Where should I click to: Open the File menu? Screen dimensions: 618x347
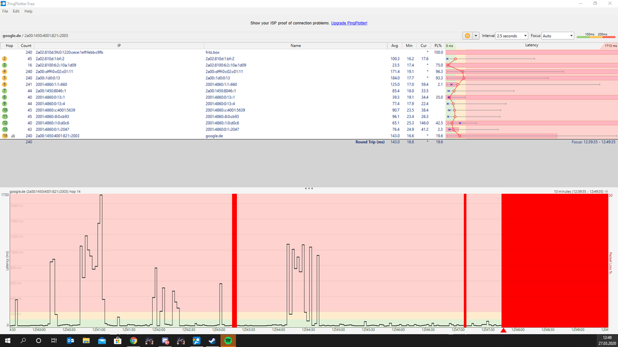point(5,11)
